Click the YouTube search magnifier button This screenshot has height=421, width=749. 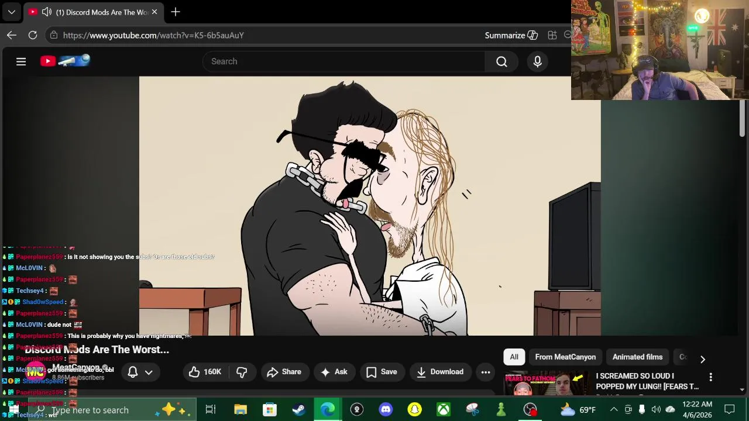point(501,61)
